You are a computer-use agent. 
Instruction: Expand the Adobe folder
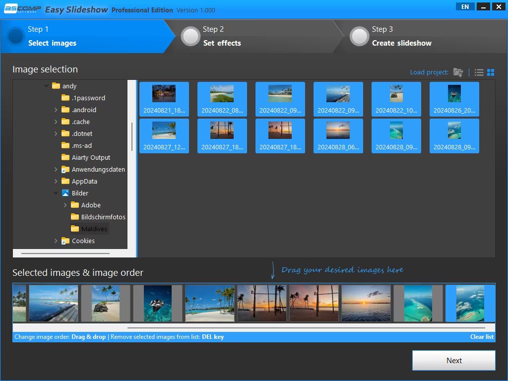[x=65, y=205]
